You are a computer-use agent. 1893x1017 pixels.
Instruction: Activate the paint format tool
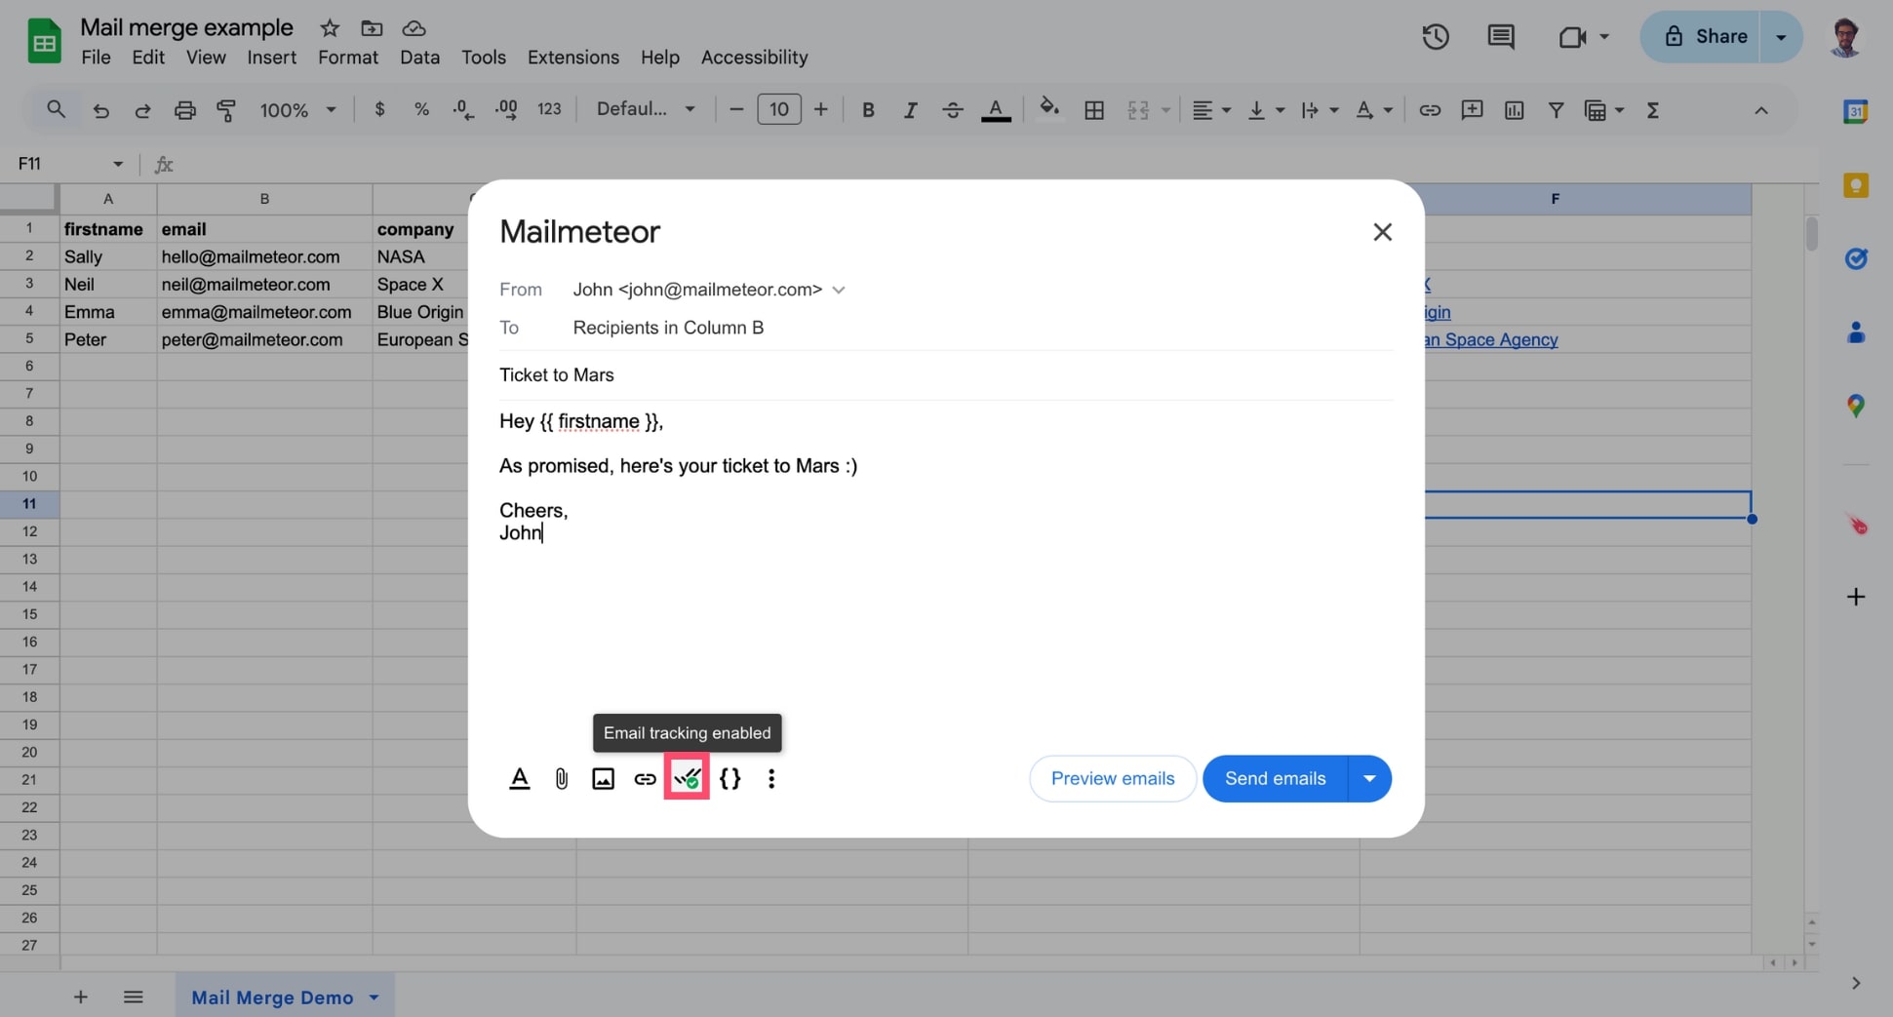pyautogui.click(x=226, y=110)
